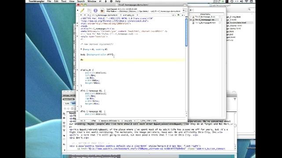Open the text options toolbar icon

point(89,11)
